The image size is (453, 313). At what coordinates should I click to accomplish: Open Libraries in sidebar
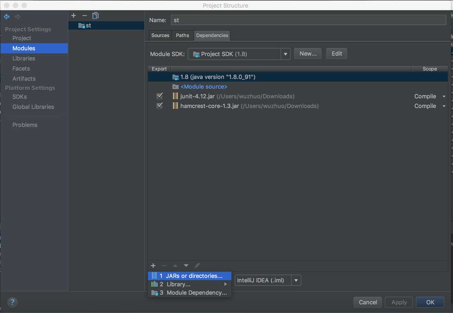tap(24, 59)
